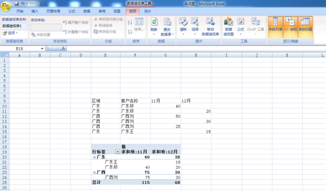Image resolution: width=326 pixels, height=191 pixels.
Task: Collapse the 广西 group in pivot table
Action: click(x=95, y=172)
